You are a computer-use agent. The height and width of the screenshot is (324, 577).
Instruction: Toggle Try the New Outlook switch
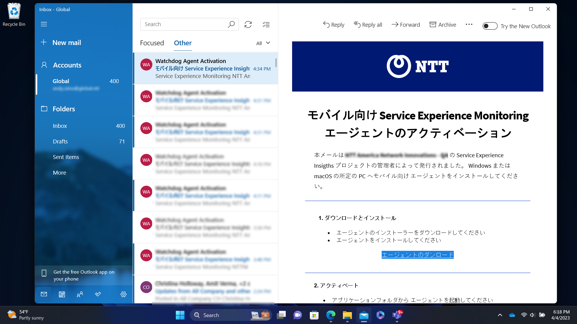[490, 26]
